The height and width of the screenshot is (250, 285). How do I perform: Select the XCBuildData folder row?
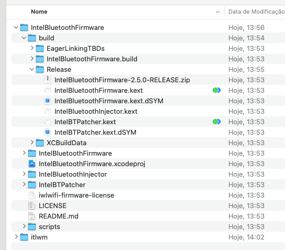click(x=148, y=143)
